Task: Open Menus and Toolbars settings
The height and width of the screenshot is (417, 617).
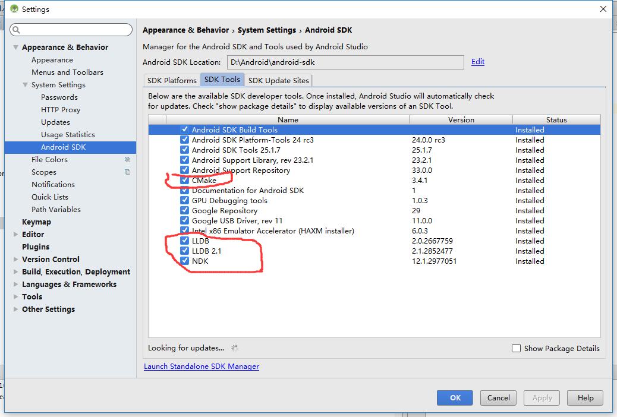Action: [67, 72]
